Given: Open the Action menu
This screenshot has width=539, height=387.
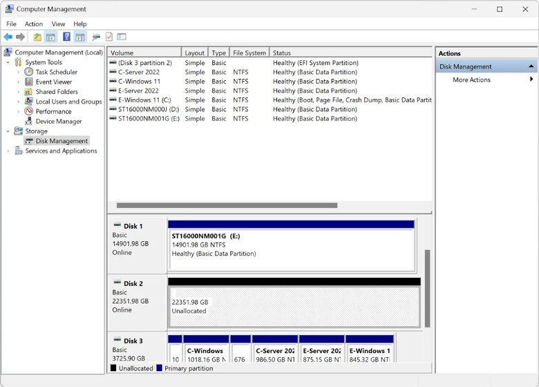Looking at the screenshot, I should (x=34, y=24).
